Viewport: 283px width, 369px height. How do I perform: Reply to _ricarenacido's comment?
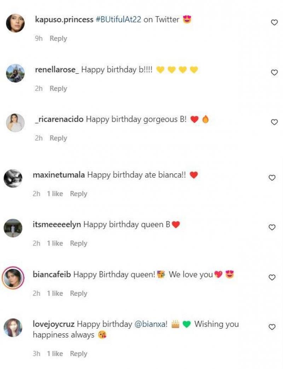(58, 138)
